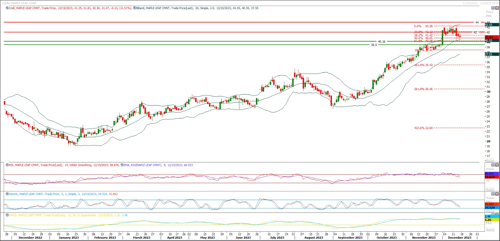Click the chart title Daily MAPLE LEAF CMNT
Viewport: 500px width, 241px height.
20,3
